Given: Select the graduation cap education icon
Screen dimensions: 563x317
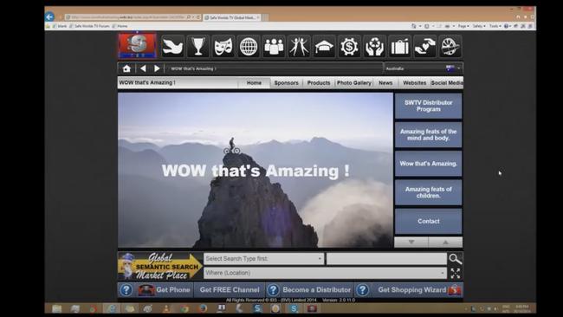Looking at the screenshot, I should click(324, 46).
